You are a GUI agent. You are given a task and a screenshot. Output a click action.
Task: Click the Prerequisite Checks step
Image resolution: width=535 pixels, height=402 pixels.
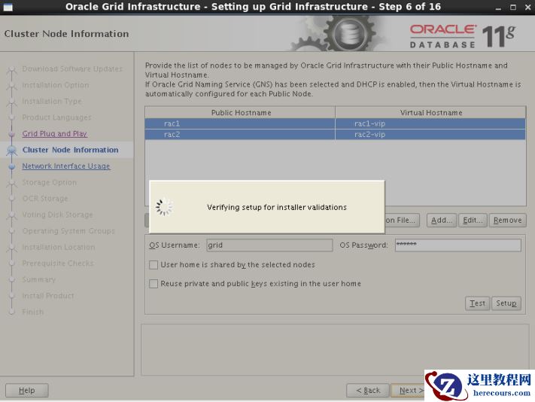pyautogui.click(x=58, y=263)
